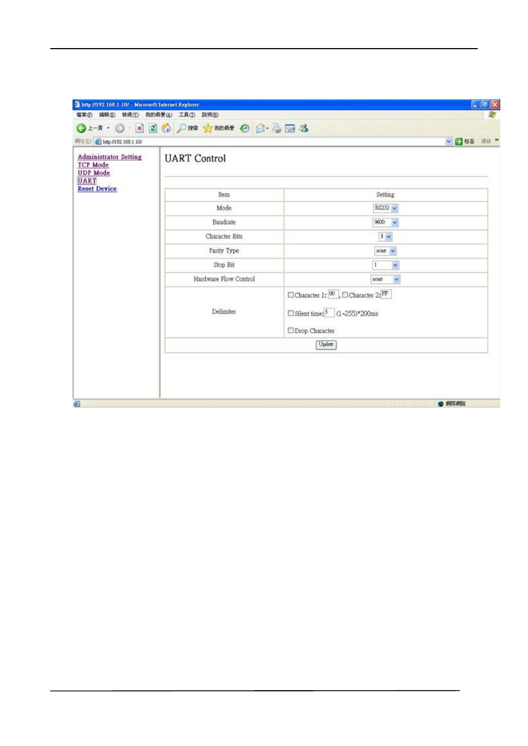Screen dimensions: 528x746
Task: Click the IE page icon in the address bar
Action: pos(98,142)
